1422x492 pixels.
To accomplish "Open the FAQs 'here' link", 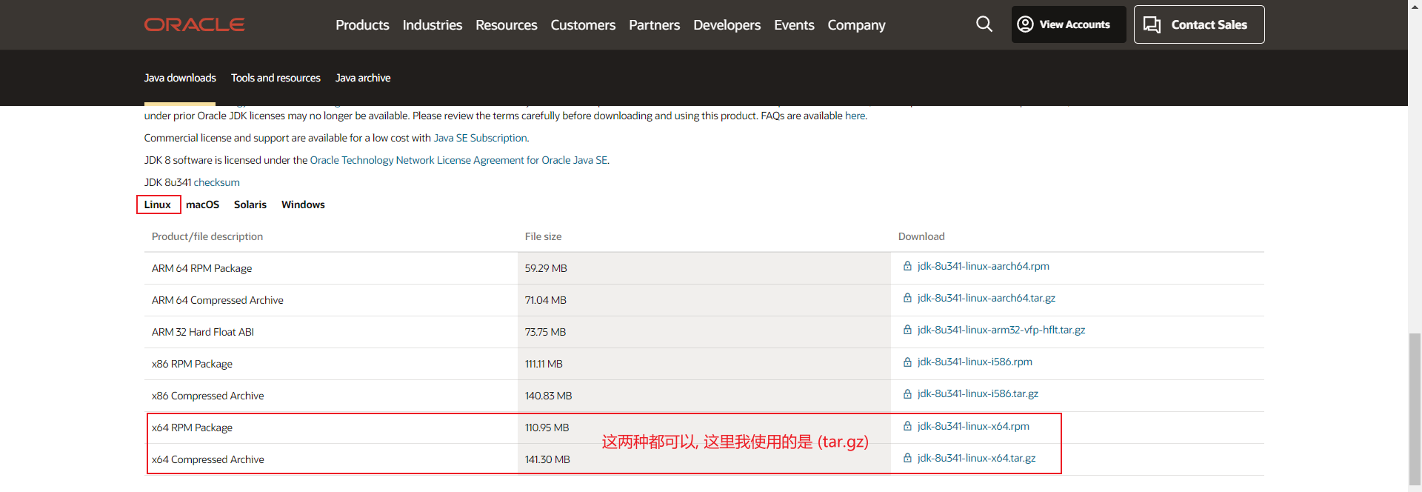I will [x=855, y=116].
